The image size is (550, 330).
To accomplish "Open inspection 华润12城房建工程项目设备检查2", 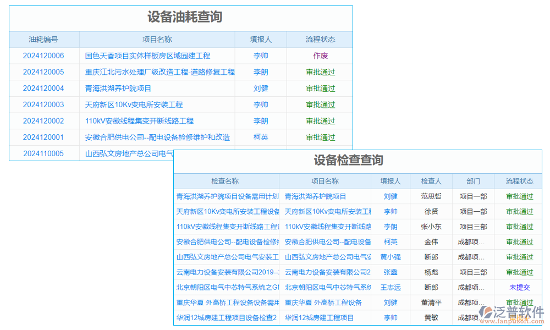I will tap(224, 317).
